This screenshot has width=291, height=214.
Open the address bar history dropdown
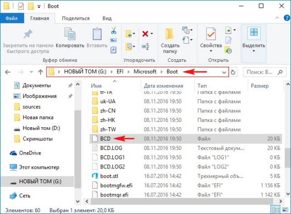[x=224, y=72]
